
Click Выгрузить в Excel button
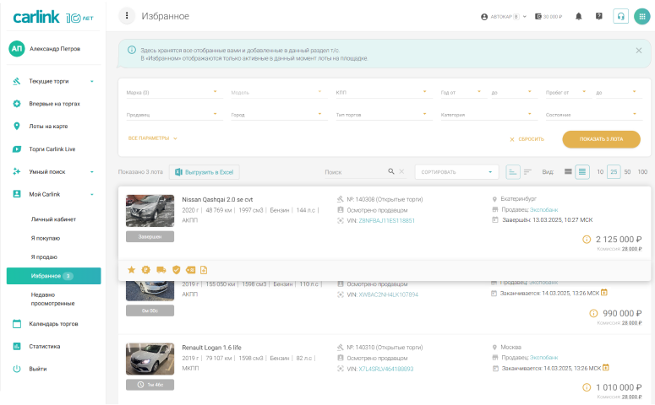[x=205, y=172]
